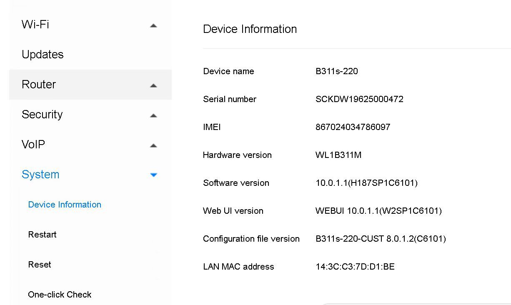Open the VoIP menu item
The height and width of the screenshot is (305, 511).
33,144
